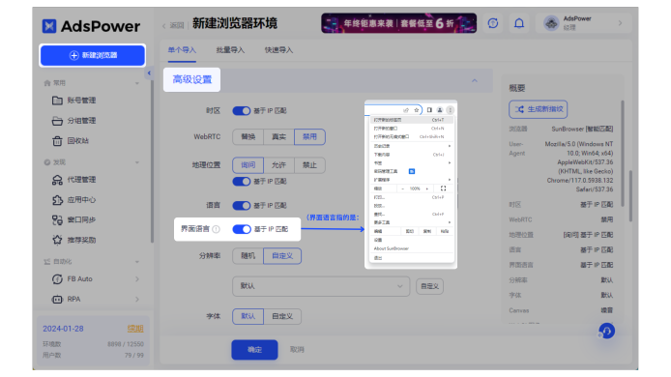Collapse the 高级设置 section chevron

[x=475, y=80]
